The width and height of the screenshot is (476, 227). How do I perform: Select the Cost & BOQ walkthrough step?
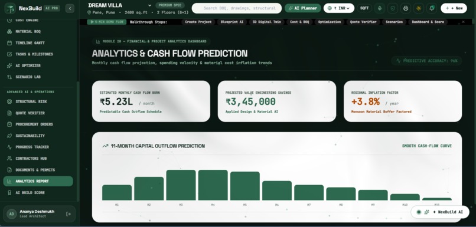click(299, 22)
